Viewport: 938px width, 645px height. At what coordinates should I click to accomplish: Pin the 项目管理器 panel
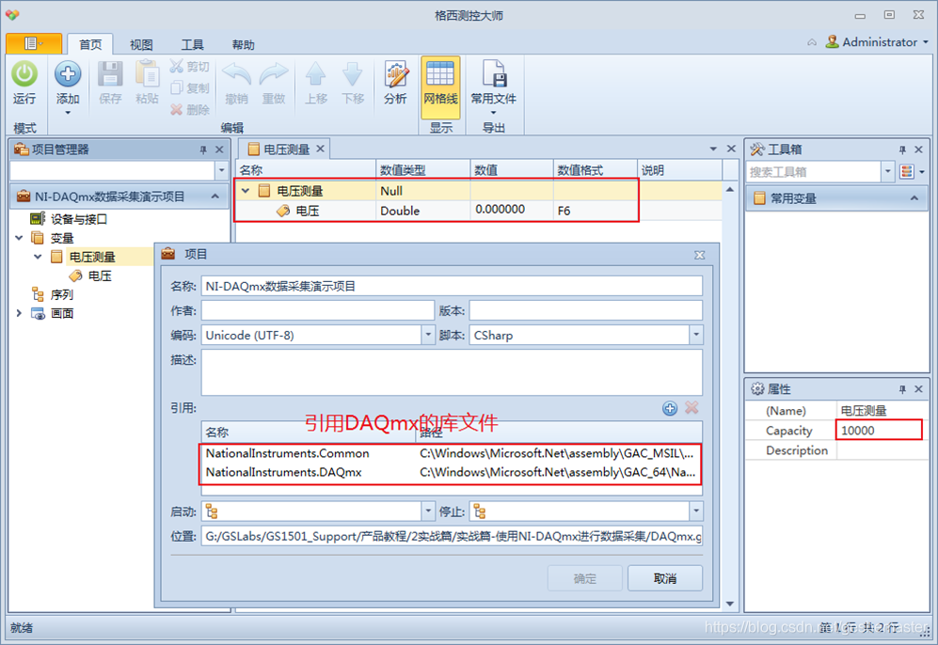[x=203, y=149]
